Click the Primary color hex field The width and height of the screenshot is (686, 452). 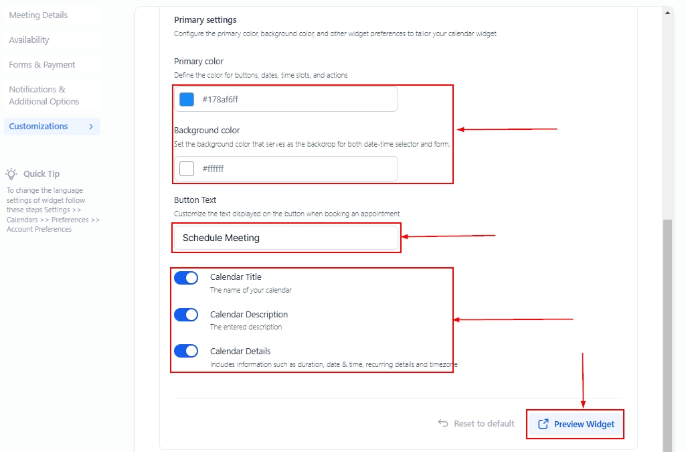tap(294, 99)
